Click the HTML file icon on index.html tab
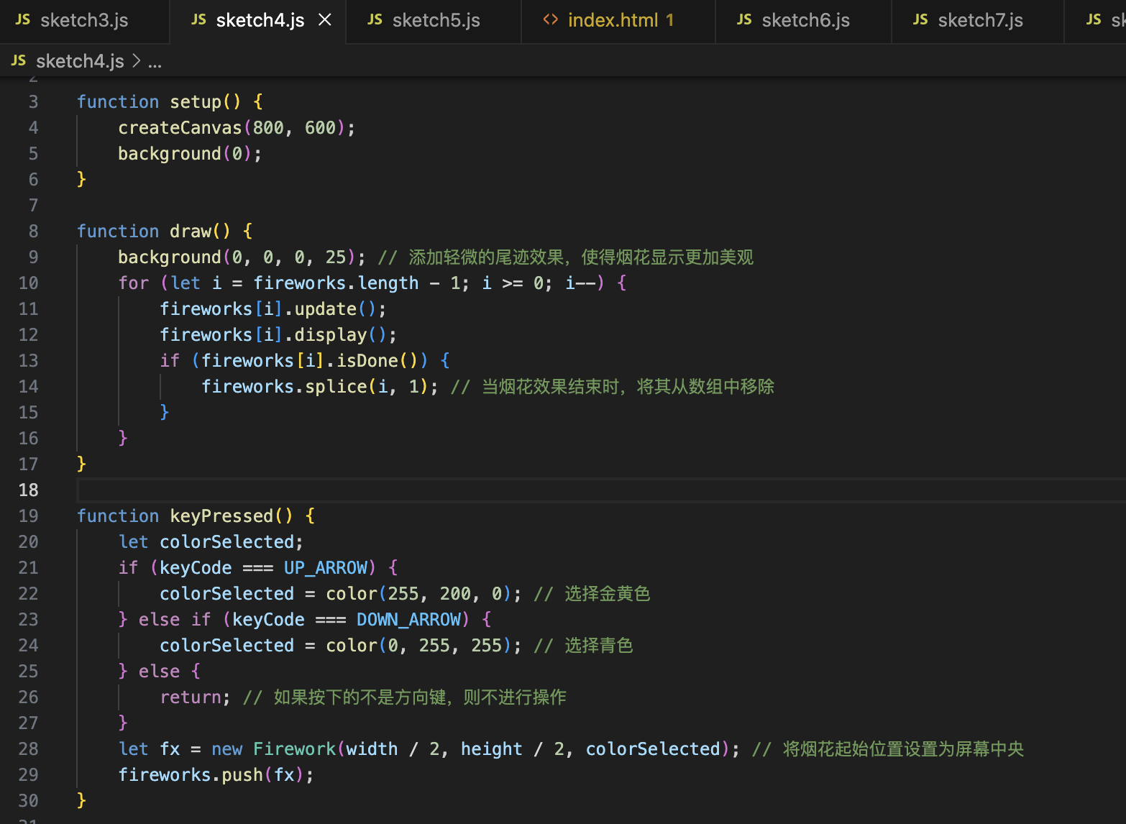 point(551,19)
